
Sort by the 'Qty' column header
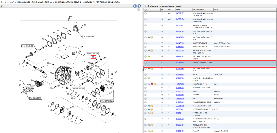(170, 9)
